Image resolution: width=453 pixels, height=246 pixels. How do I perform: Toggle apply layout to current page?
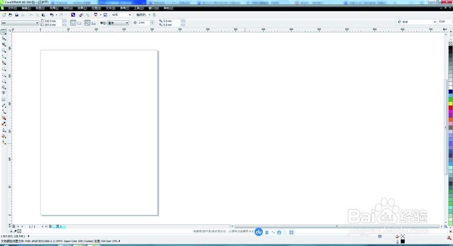tap(94, 23)
